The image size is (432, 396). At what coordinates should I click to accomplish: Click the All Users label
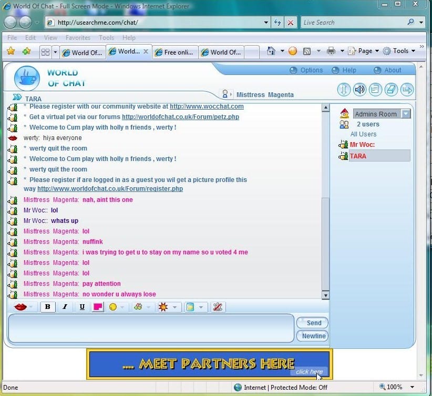[x=363, y=134]
